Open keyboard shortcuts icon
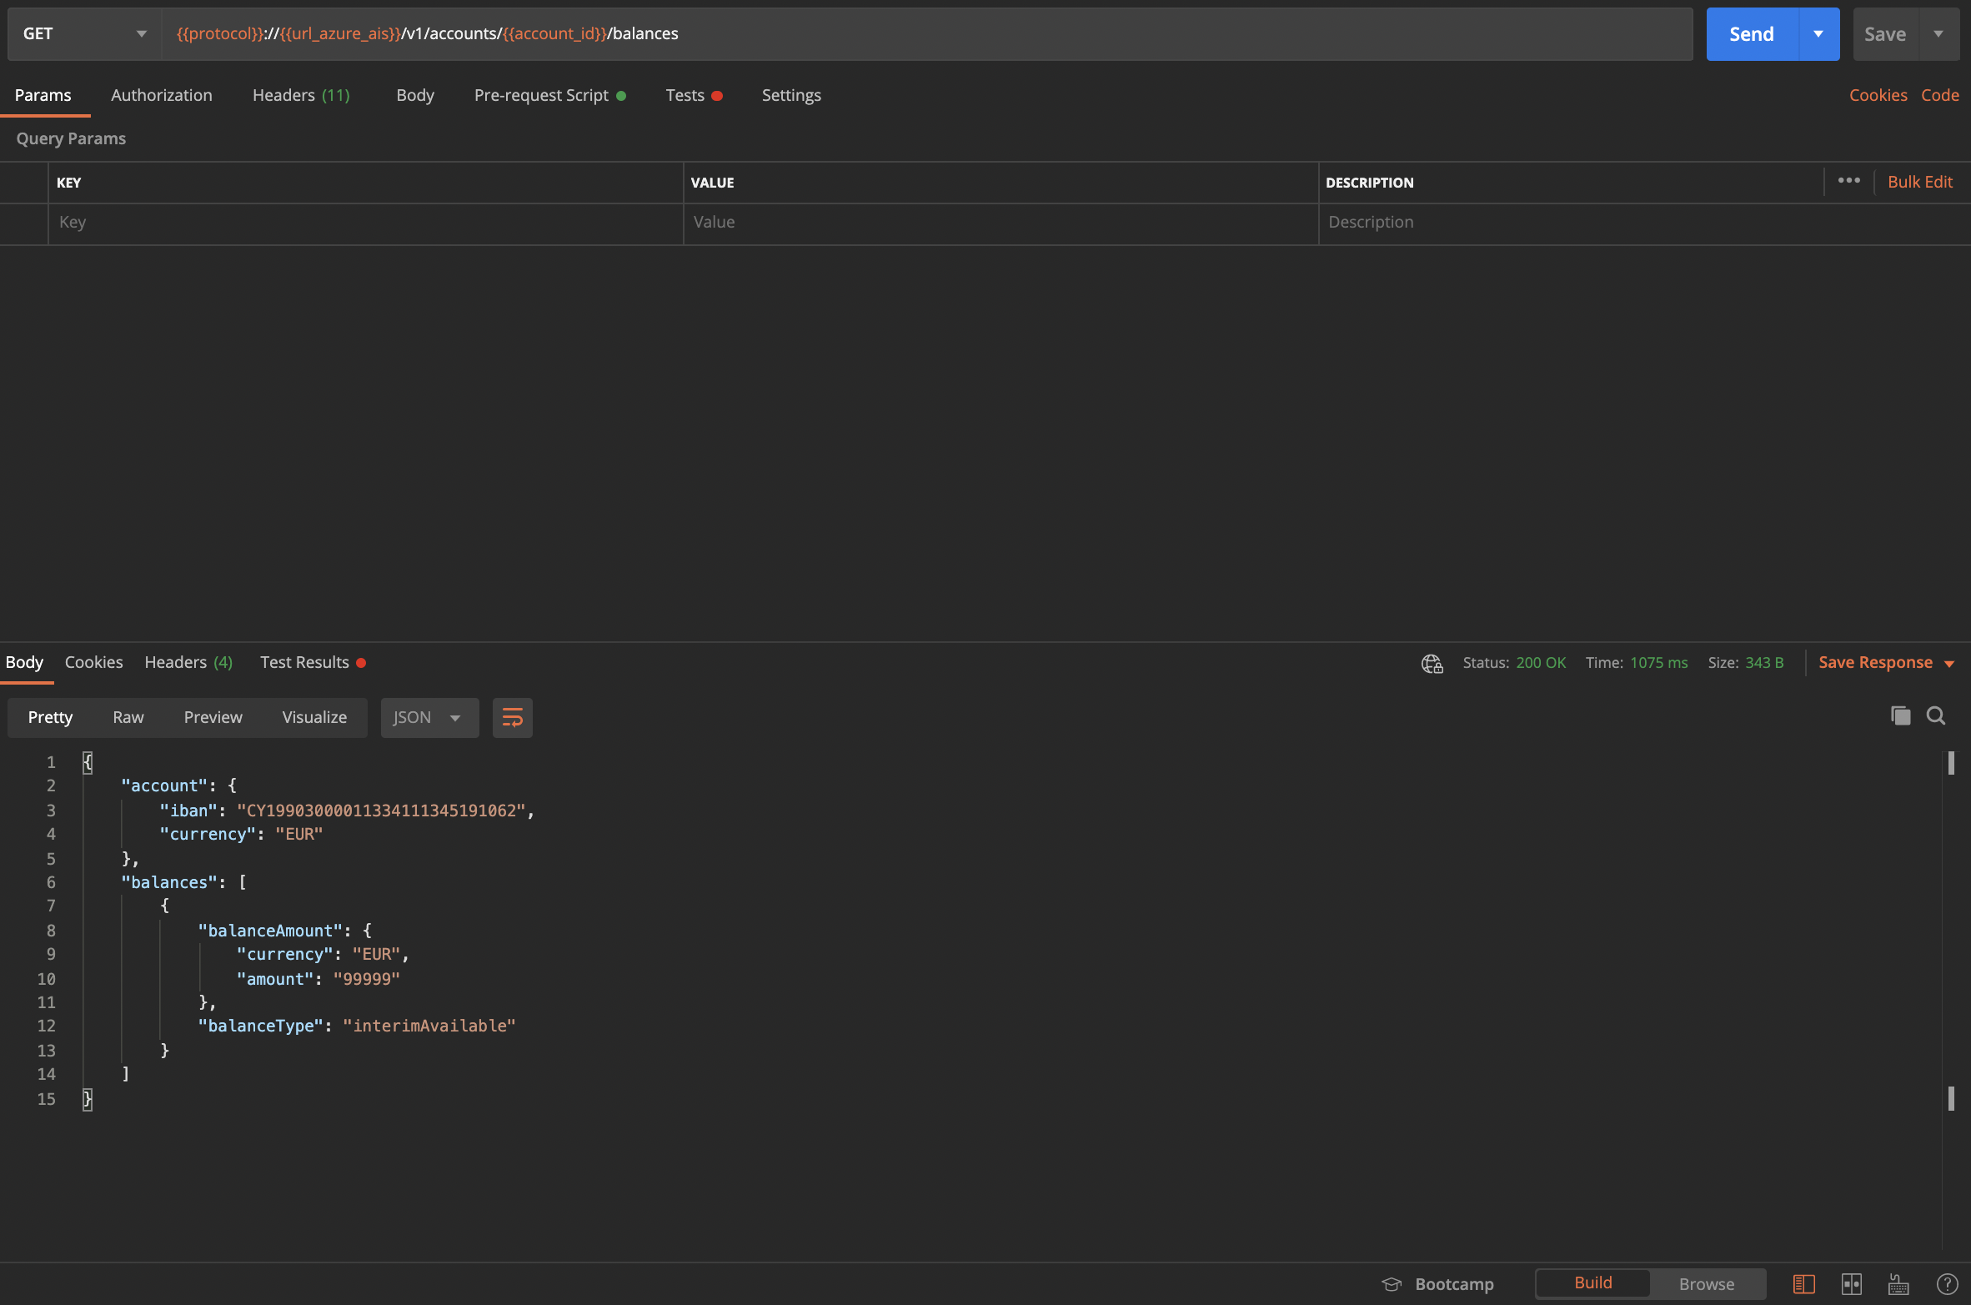The width and height of the screenshot is (1971, 1305). click(x=1898, y=1283)
